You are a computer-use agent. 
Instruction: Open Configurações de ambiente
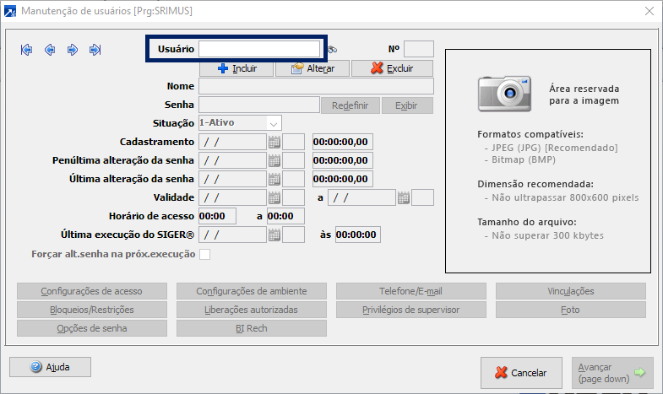coord(252,291)
